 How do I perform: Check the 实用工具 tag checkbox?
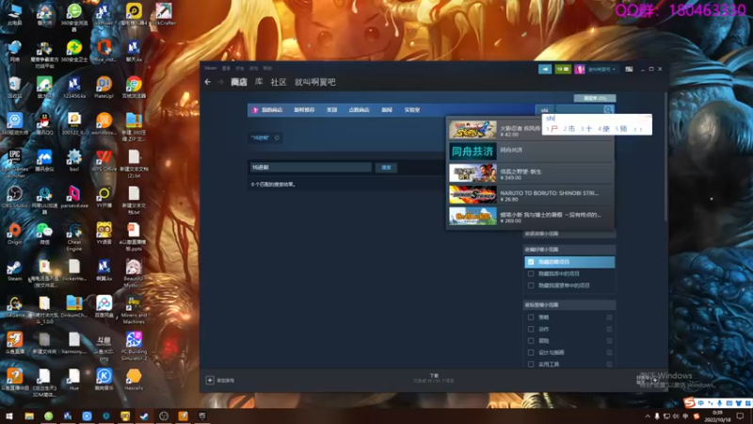click(x=531, y=365)
